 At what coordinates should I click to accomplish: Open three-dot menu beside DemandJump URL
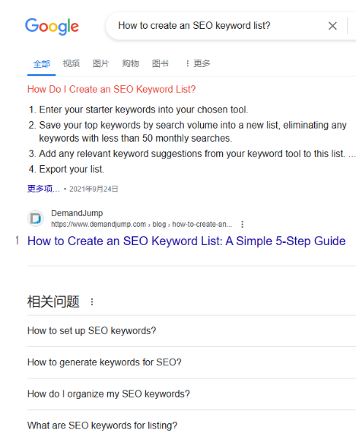pyautogui.click(x=242, y=225)
